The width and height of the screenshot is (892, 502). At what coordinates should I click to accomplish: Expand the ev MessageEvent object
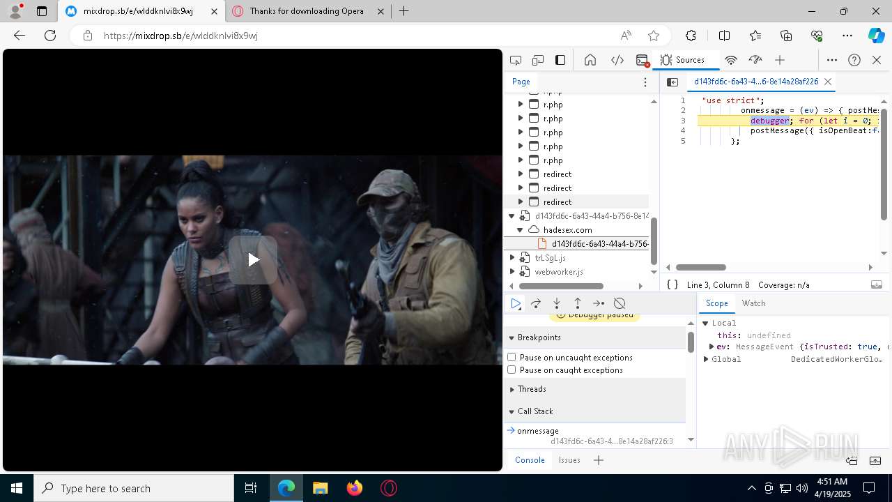tap(712, 347)
